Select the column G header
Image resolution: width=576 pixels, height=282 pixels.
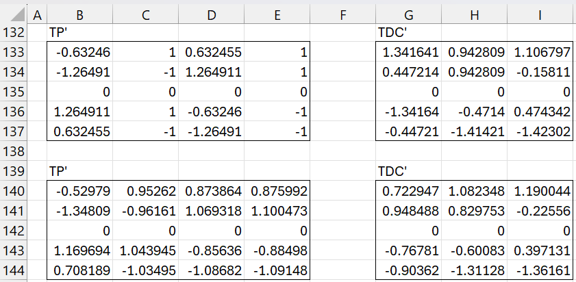(x=408, y=13)
